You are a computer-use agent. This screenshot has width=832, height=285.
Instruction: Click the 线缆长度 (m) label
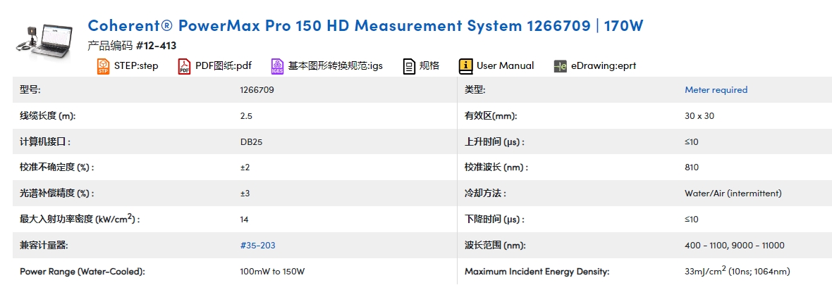[x=47, y=115]
